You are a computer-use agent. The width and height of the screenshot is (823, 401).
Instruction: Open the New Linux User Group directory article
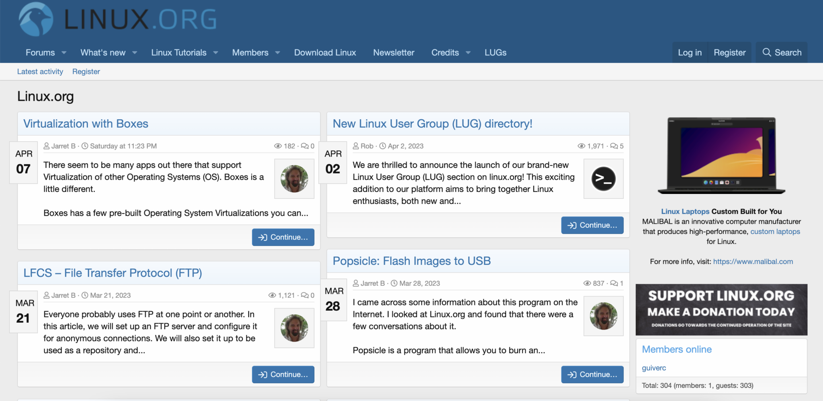point(432,124)
